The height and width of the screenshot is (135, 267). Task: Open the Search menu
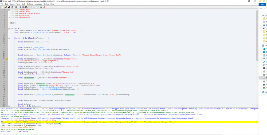point(12,4)
